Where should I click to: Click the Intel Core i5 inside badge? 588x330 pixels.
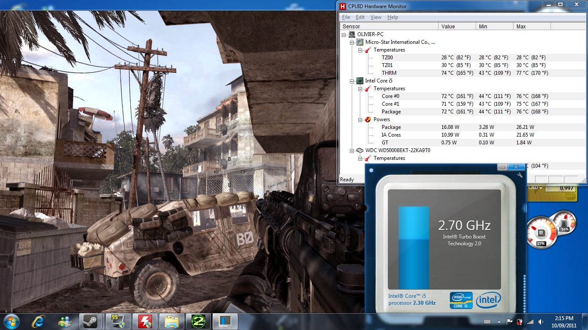tap(461, 300)
